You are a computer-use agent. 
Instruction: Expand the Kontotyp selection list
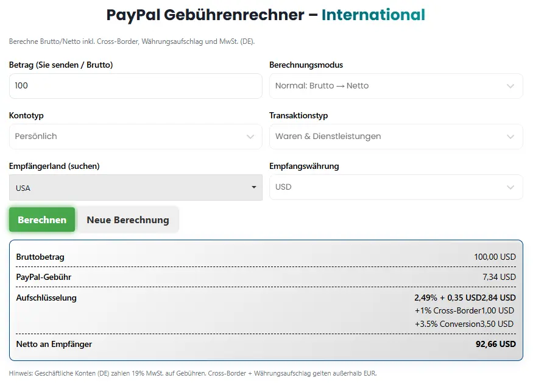pyautogui.click(x=135, y=137)
